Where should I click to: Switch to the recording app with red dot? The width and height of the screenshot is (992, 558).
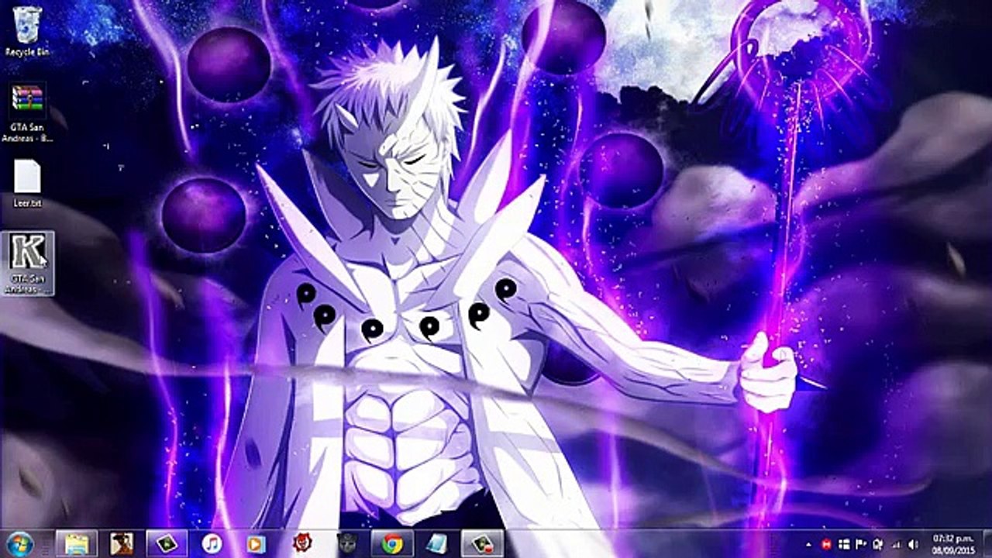tap(482, 544)
